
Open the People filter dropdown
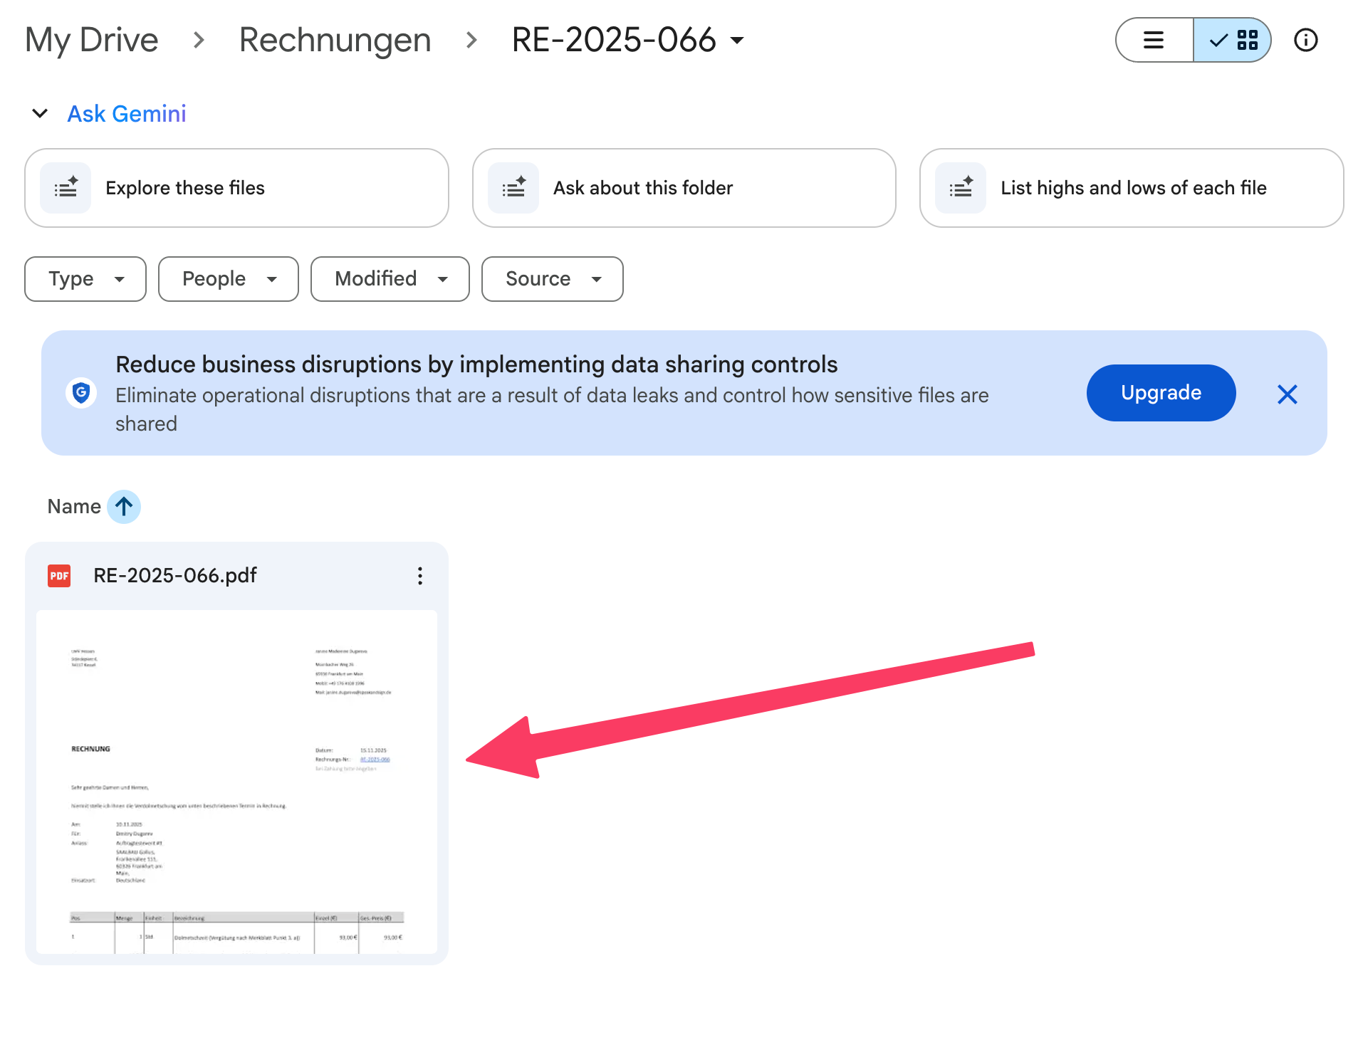(x=228, y=279)
